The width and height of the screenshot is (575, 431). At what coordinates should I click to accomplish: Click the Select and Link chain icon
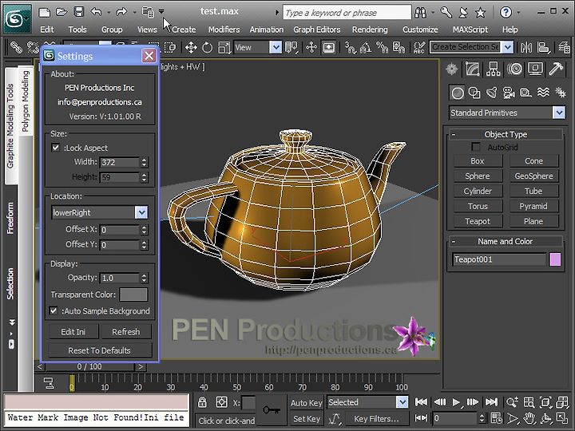coord(16,47)
